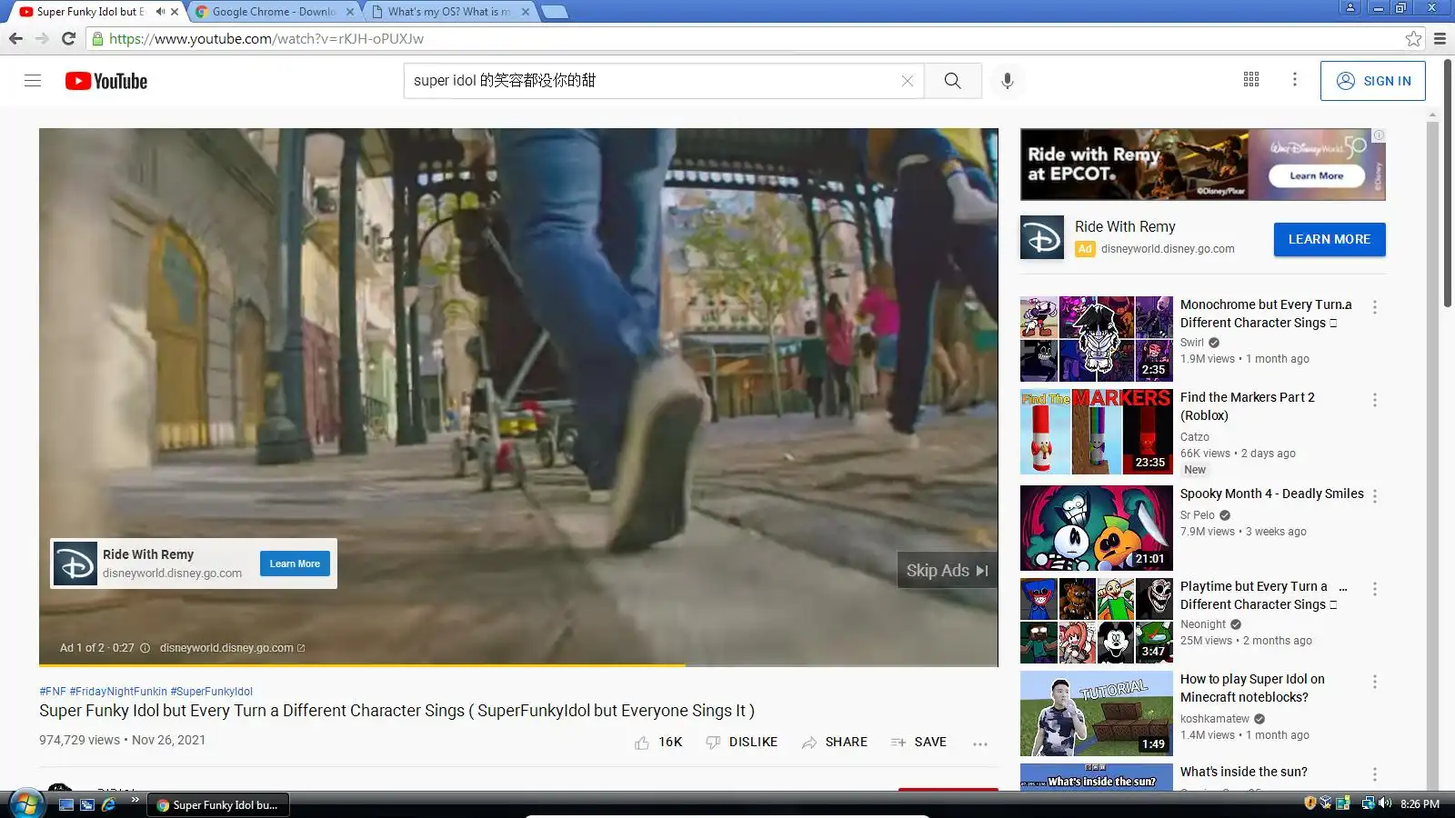The width and height of the screenshot is (1455, 818).
Task: Click the SIGN IN button
Action: (1373, 81)
